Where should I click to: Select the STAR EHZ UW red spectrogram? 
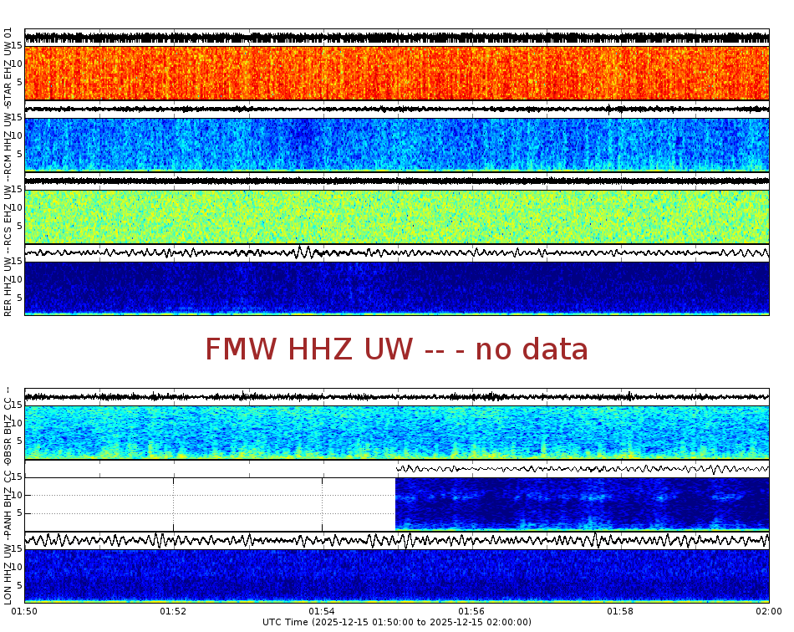point(397,73)
